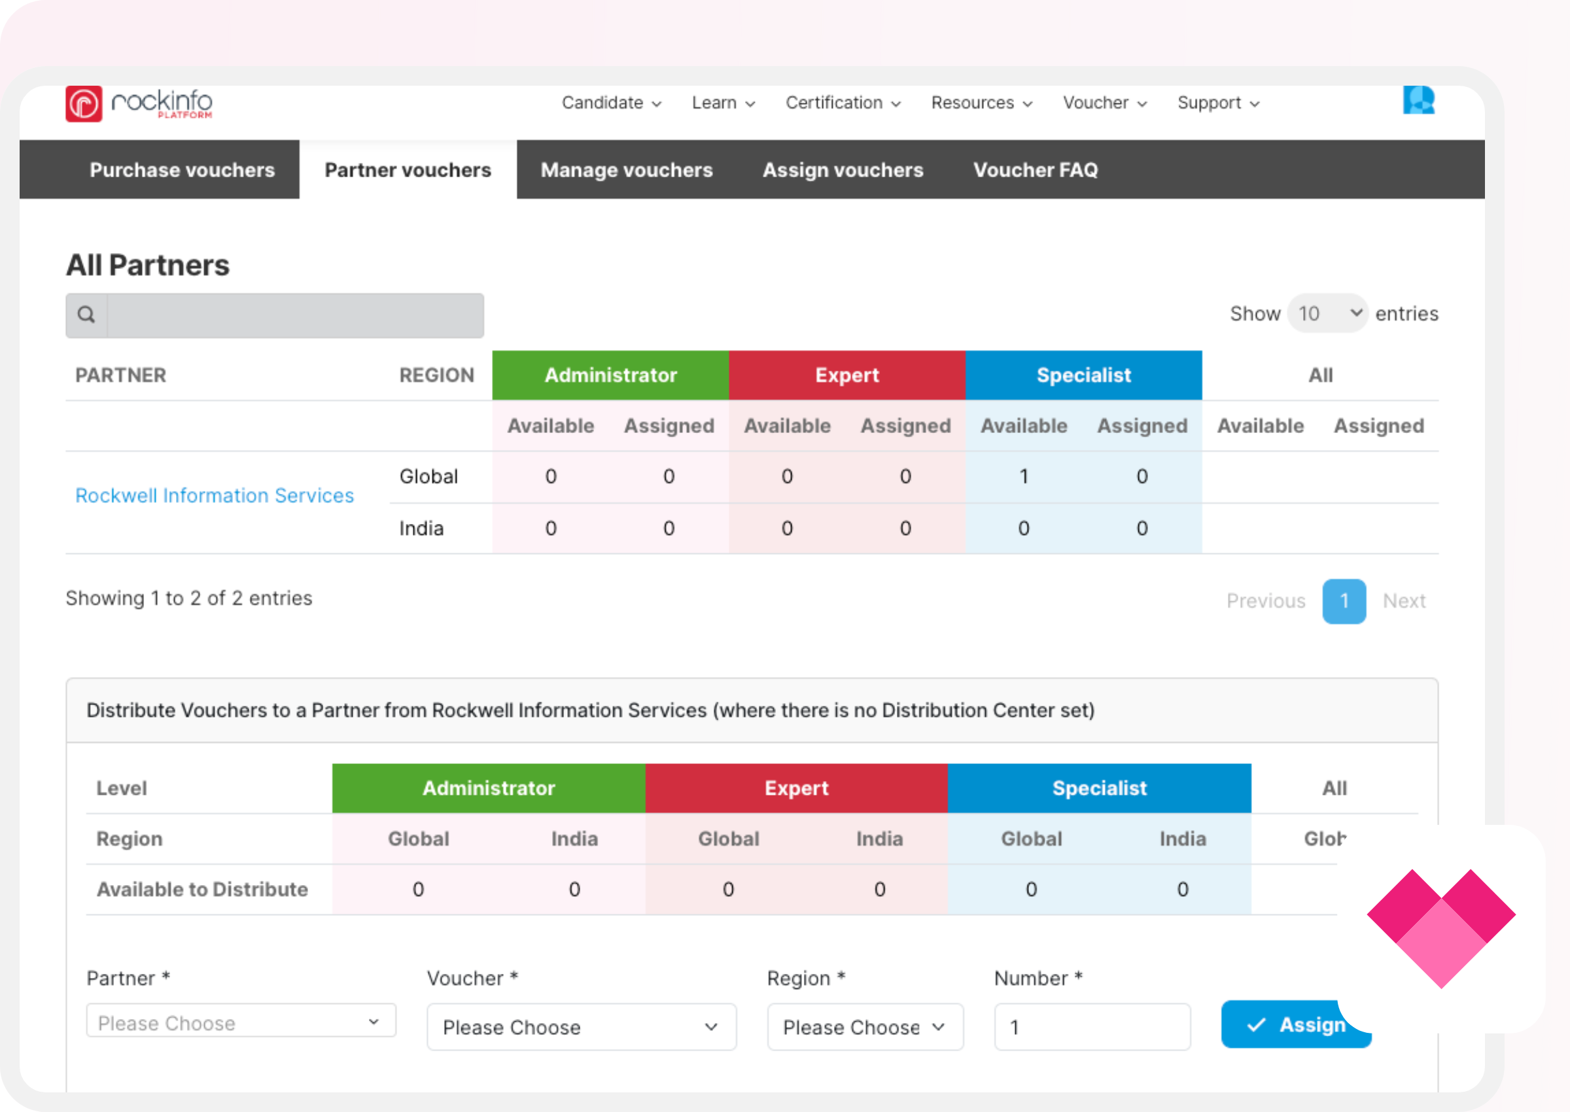Screen dimensions: 1570x1112
Task: Open the Resources nav menu
Action: [981, 103]
